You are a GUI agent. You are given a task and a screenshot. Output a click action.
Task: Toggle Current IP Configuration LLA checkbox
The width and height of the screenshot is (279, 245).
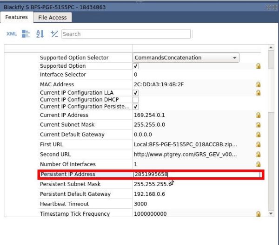click(136, 93)
